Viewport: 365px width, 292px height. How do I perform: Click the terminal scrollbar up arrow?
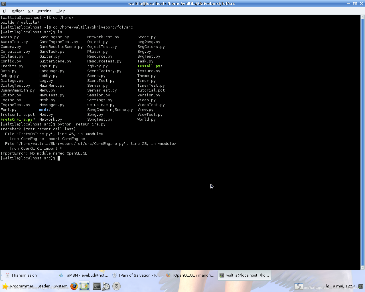pos(363,17)
